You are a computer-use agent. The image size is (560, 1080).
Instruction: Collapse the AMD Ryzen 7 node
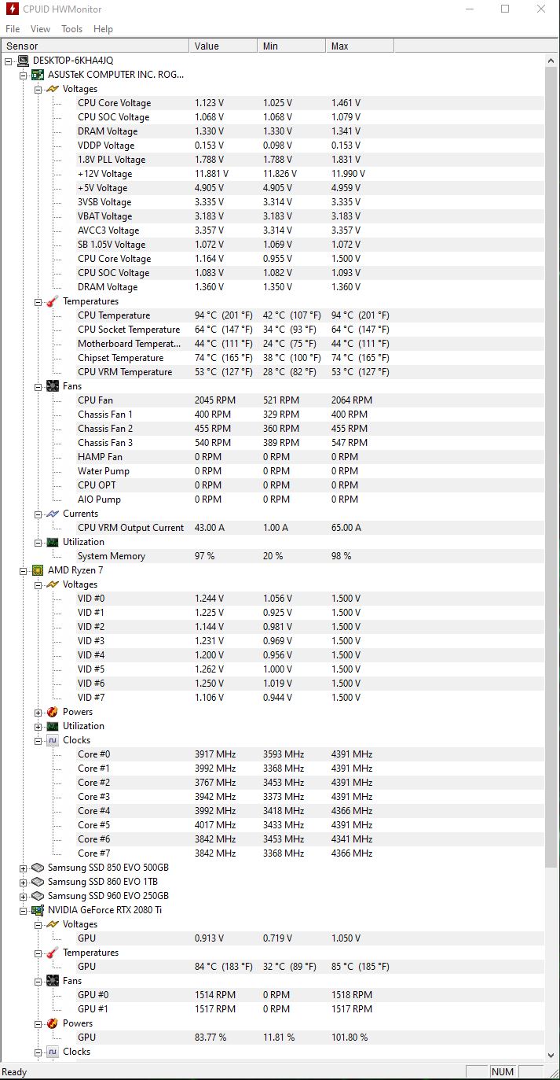(24, 570)
